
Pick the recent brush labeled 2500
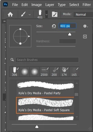pyautogui.click(x=44, y=72)
